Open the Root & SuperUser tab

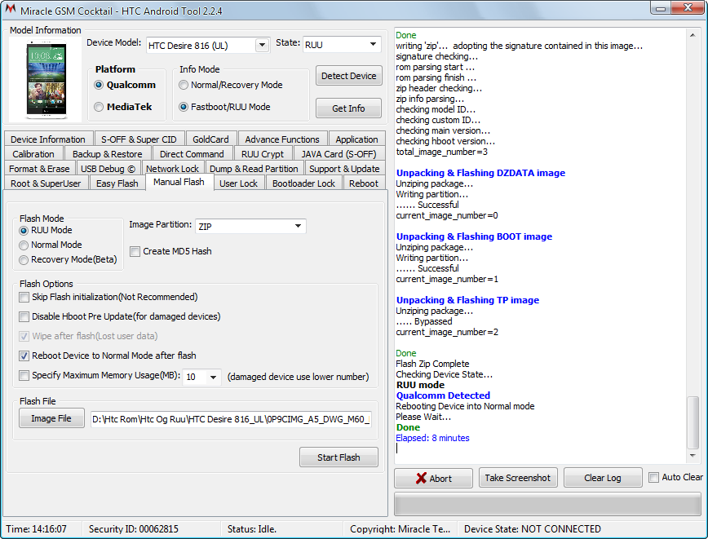(x=46, y=183)
